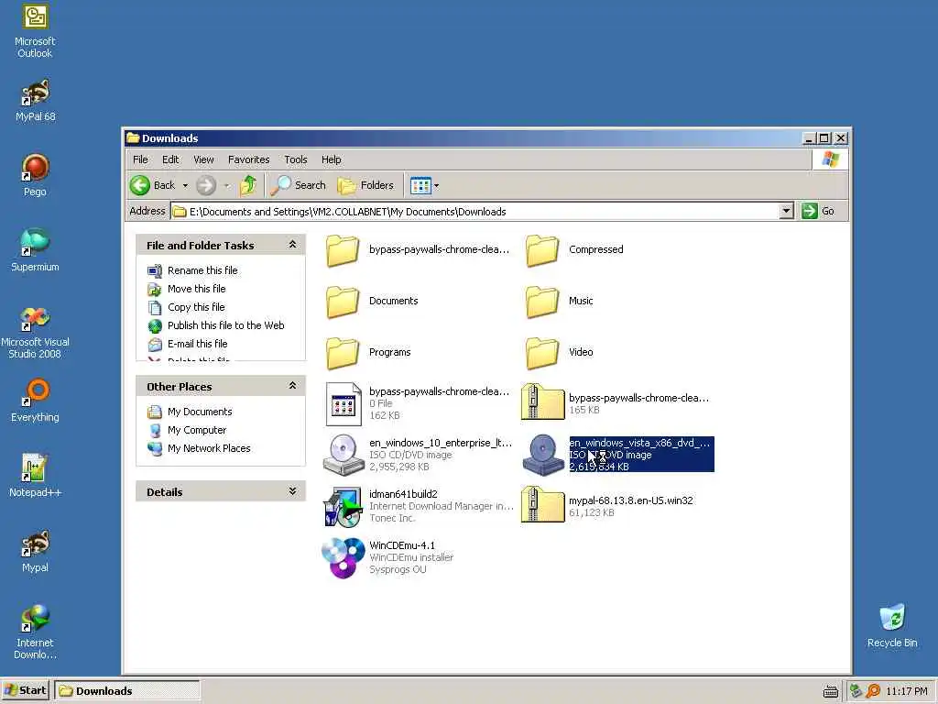Select the bypass-paywalls-chrome-clea... folder
Image resolution: width=938 pixels, height=704 pixels.
(x=418, y=250)
